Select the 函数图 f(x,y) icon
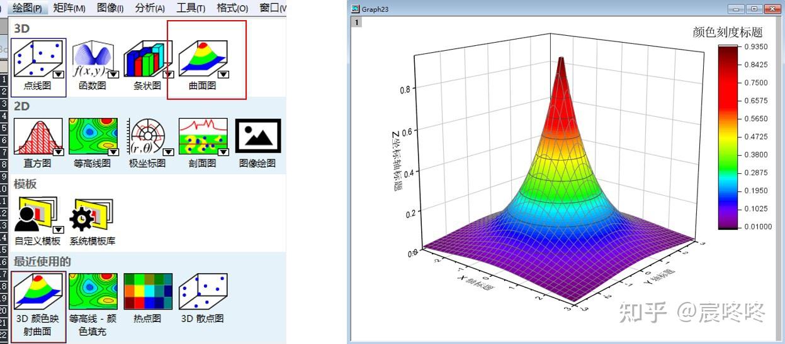 tap(93, 59)
